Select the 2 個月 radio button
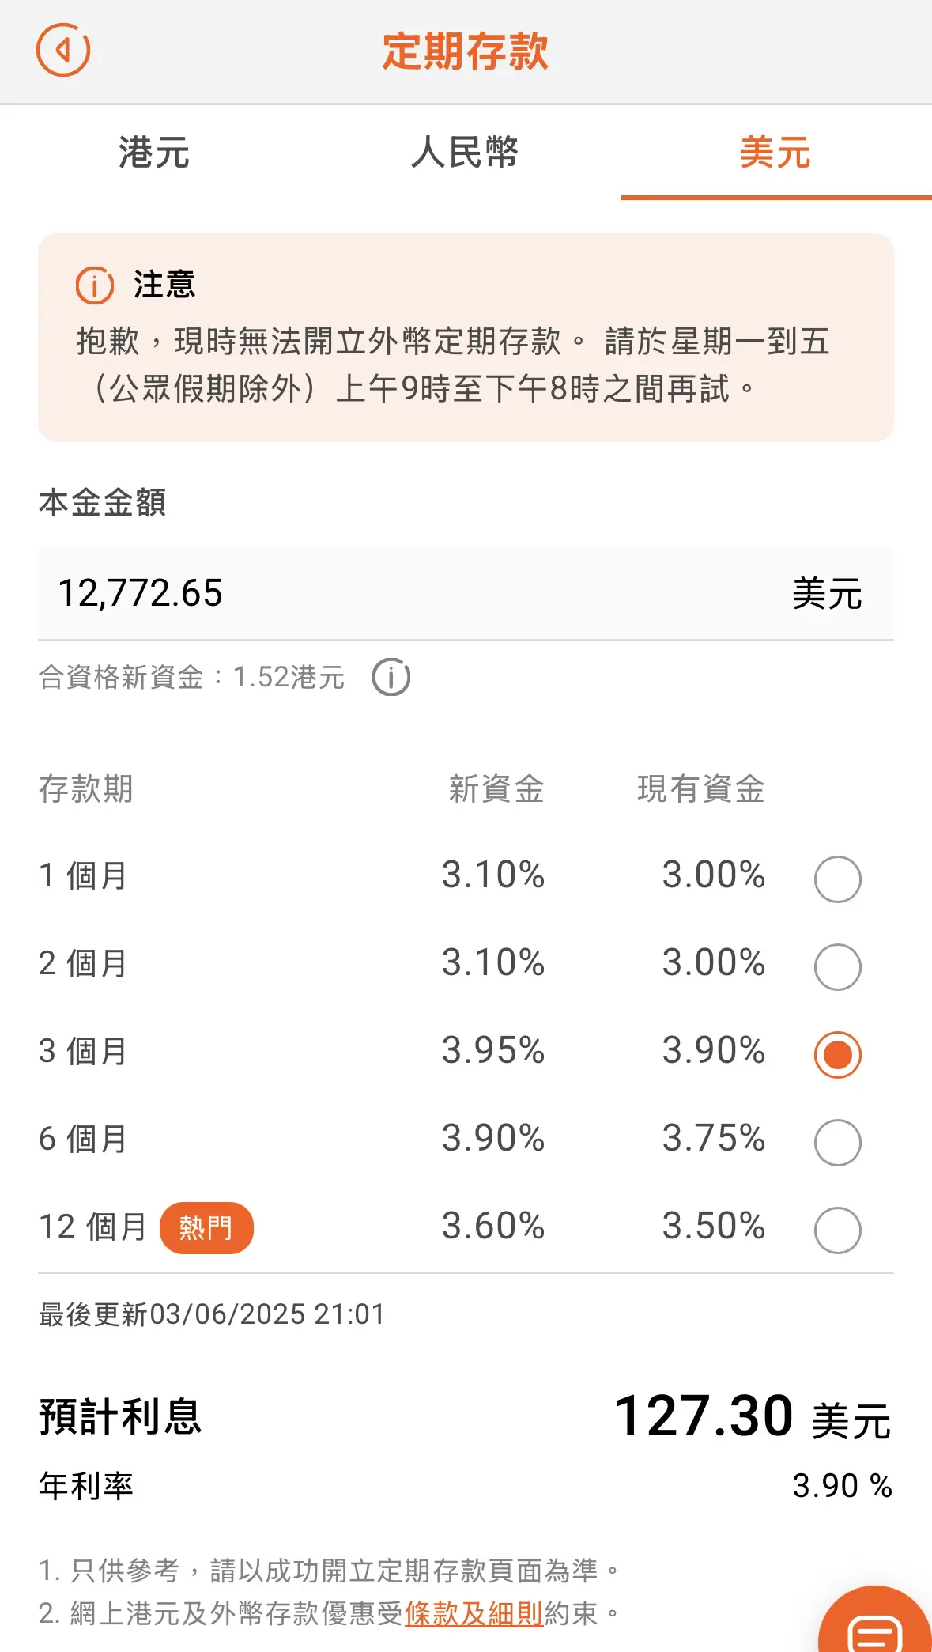This screenshot has height=1652, width=932. (x=837, y=966)
